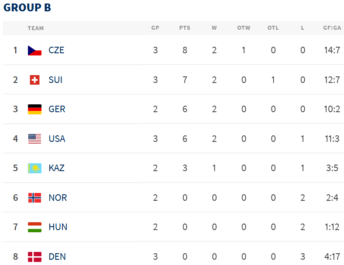Click the Czech Republic flag icon
344x265 pixels.
[x=34, y=50]
